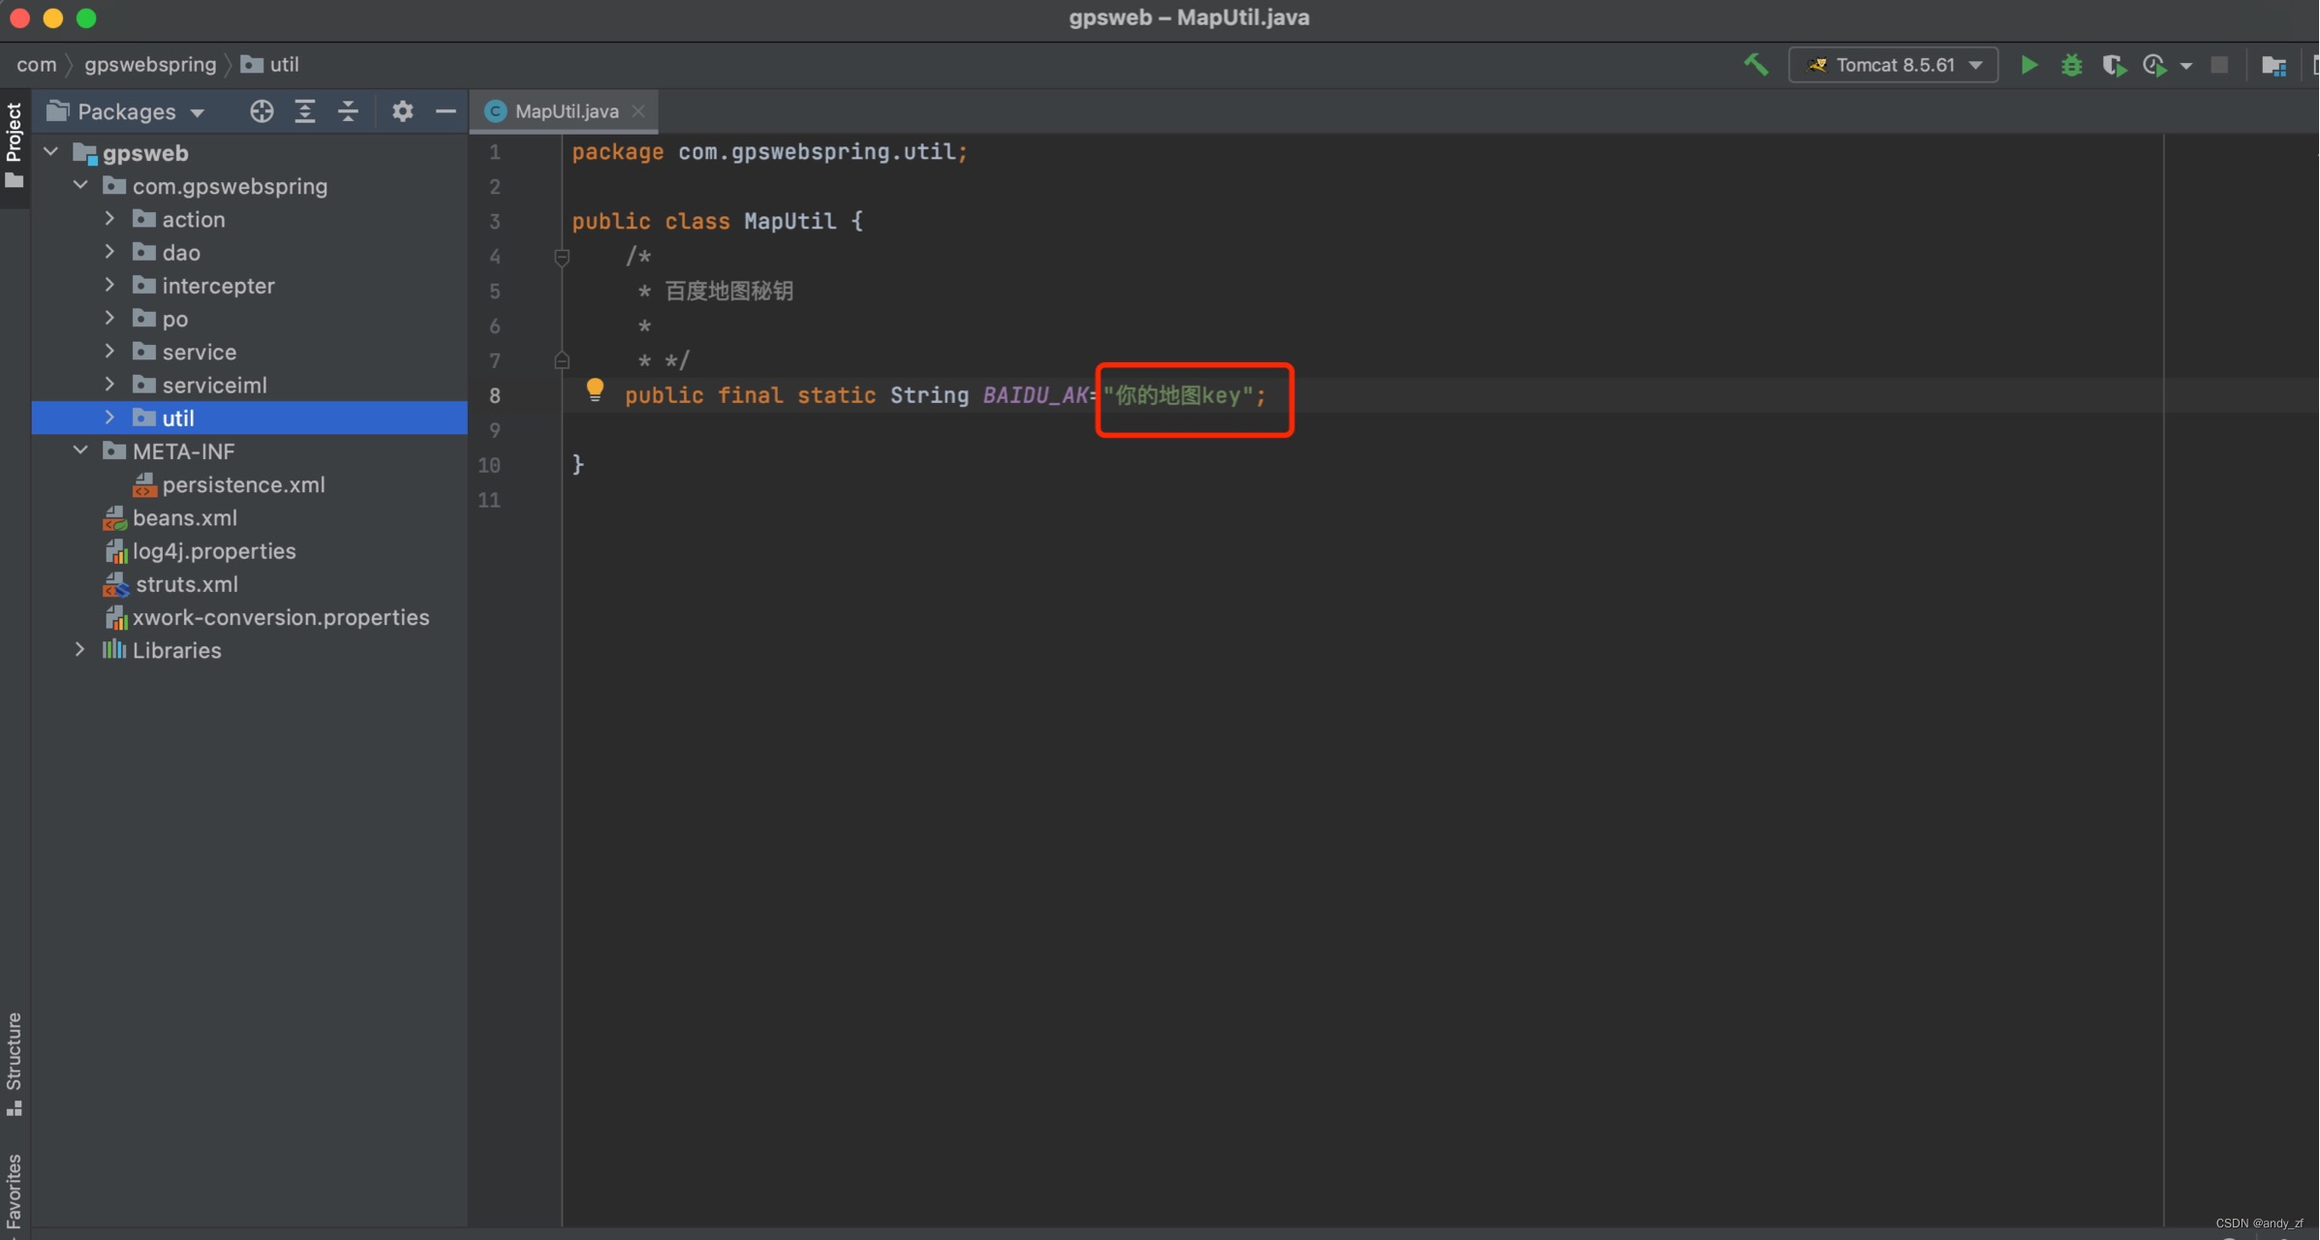
Task: Click the Tomcat 8.5.61 dropdown arrow
Action: click(1983, 65)
